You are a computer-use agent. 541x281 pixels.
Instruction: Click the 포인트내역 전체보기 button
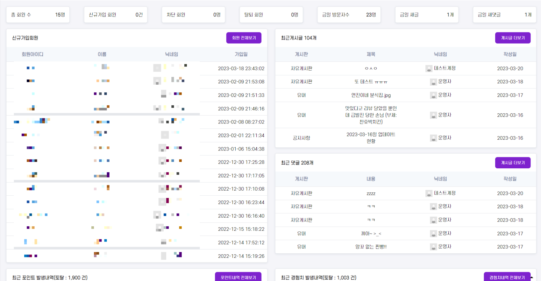238,277
